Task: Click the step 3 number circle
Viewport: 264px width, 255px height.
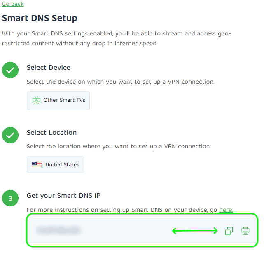Action: tap(10, 198)
